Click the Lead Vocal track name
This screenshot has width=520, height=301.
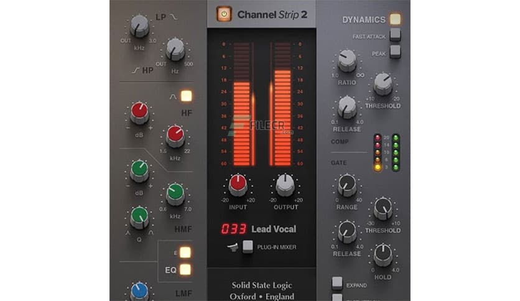pyautogui.click(x=274, y=229)
